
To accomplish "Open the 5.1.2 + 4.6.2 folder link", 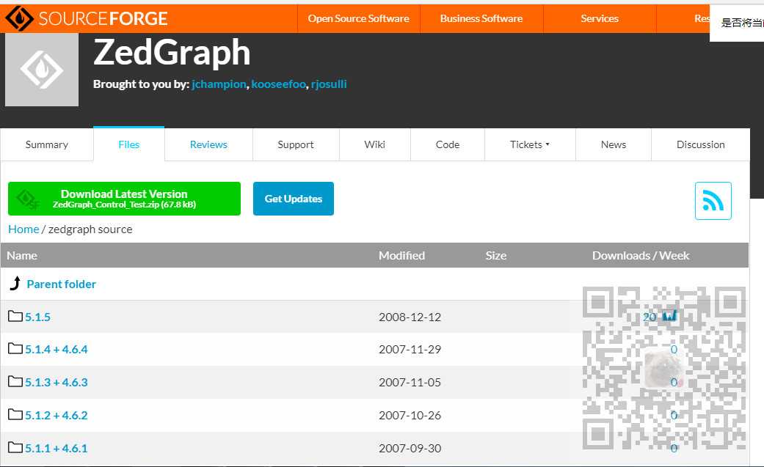I will click(x=57, y=416).
